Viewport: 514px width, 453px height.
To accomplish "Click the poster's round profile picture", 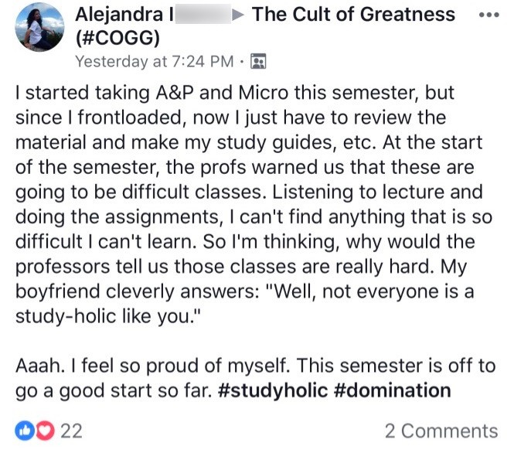I will tap(36, 30).
